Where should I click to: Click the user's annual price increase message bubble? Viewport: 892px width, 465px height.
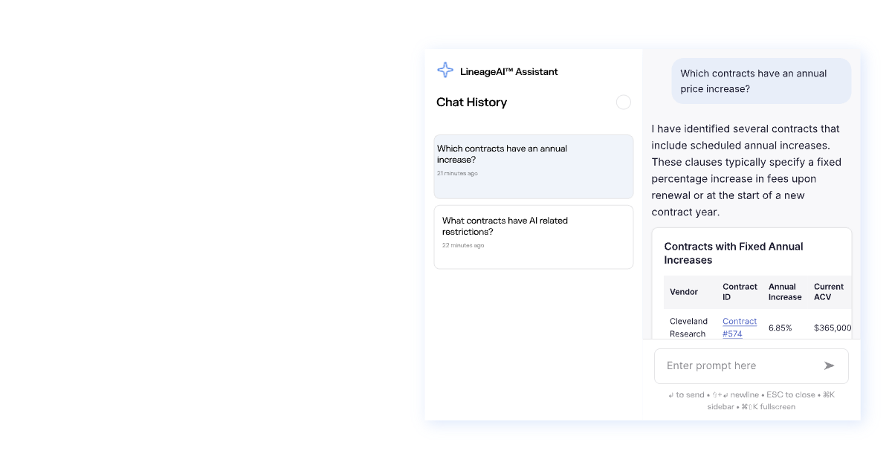761,81
